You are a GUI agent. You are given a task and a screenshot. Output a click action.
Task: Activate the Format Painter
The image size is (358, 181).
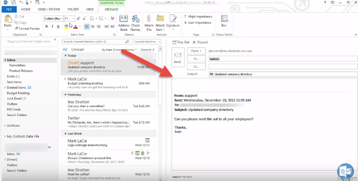(x=27, y=28)
